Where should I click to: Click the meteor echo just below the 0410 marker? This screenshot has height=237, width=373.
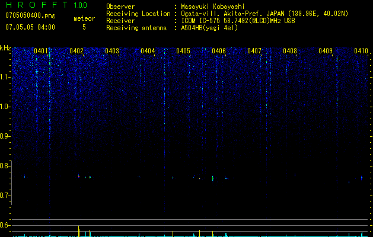362,178
